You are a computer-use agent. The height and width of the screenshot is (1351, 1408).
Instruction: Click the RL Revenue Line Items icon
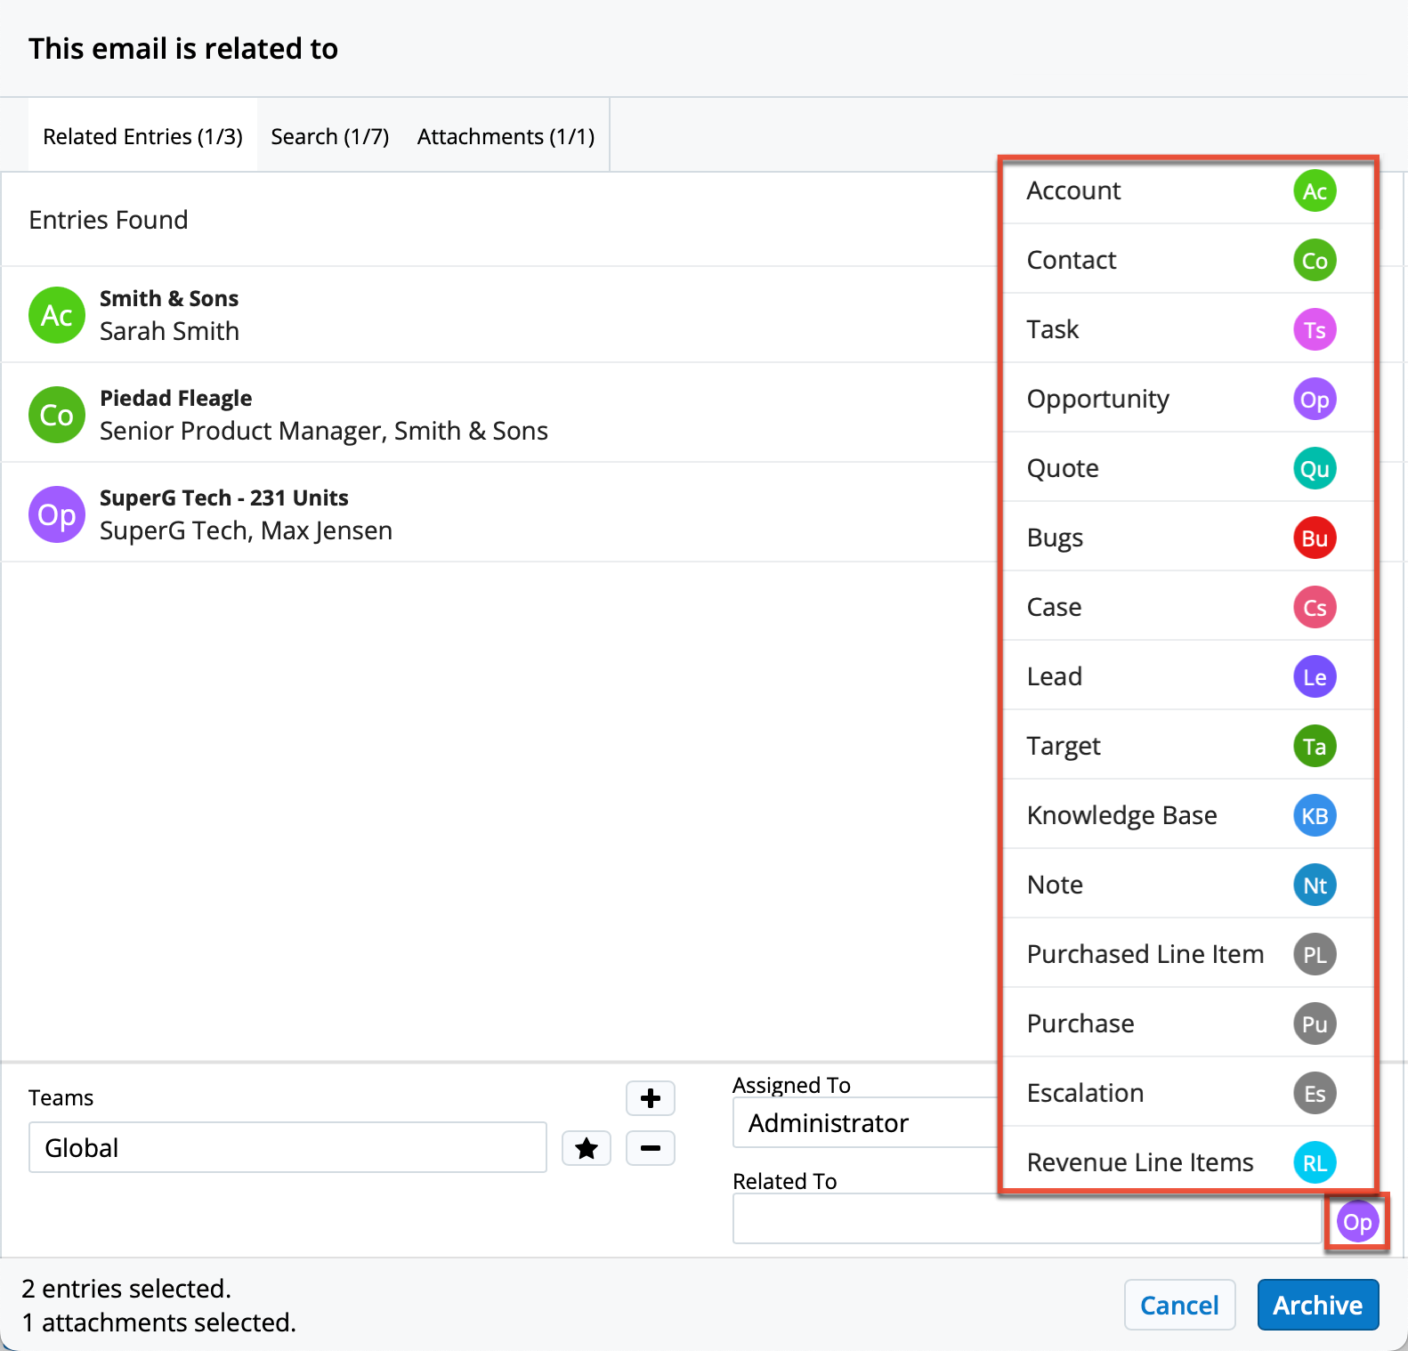[x=1315, y=1162]
